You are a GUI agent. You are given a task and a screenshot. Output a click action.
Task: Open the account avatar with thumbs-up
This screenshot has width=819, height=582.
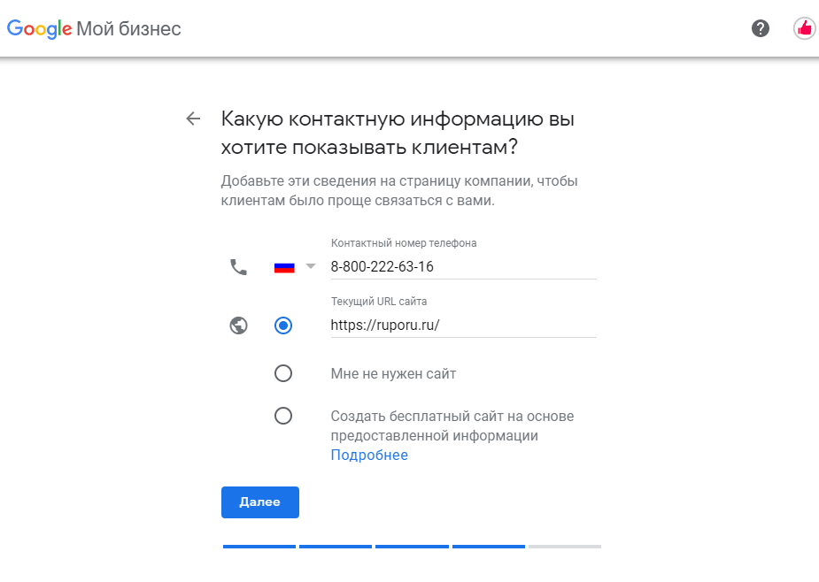(804, 28)
